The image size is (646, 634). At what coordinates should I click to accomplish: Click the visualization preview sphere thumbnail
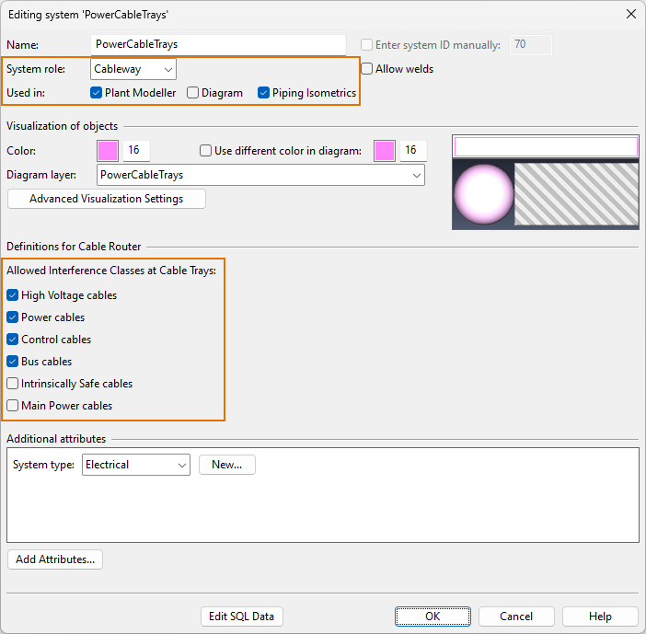(x=484, y=194)
